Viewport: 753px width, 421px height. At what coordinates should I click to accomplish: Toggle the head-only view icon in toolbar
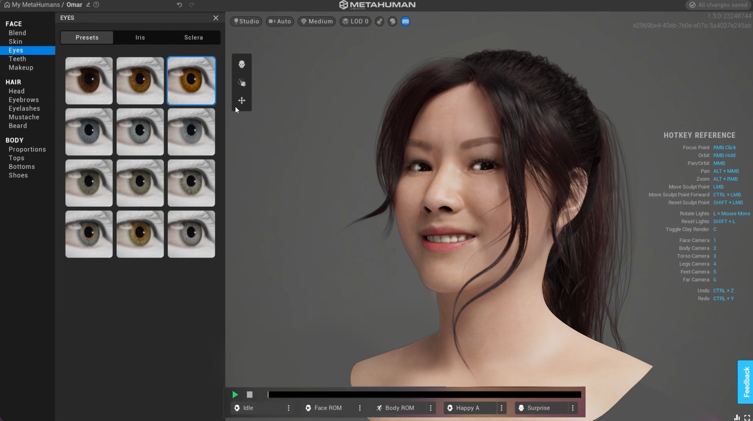(x=392, y=22)
